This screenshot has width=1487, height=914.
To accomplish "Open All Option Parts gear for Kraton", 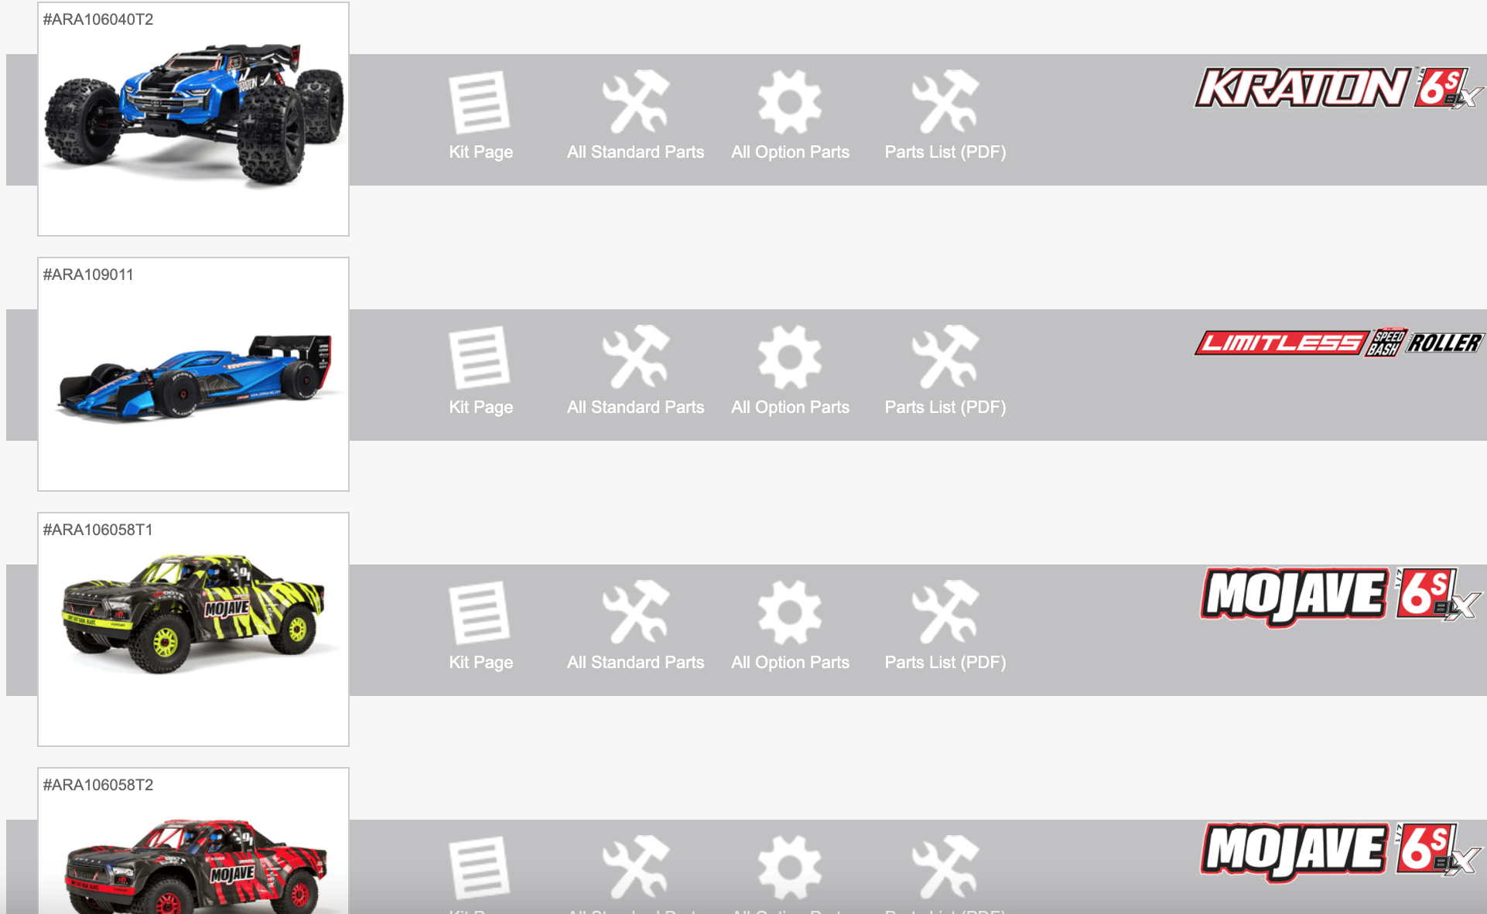I will click(x=790, y=102).
